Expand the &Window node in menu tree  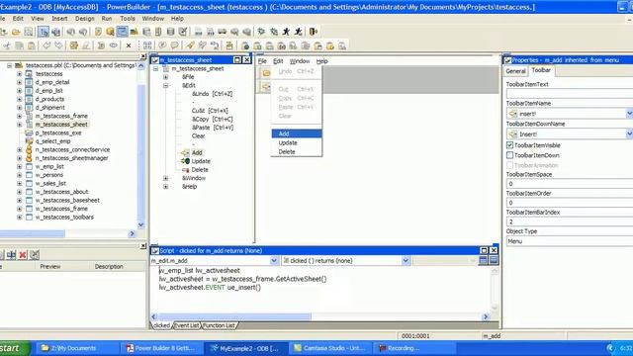tap(165, 178)
